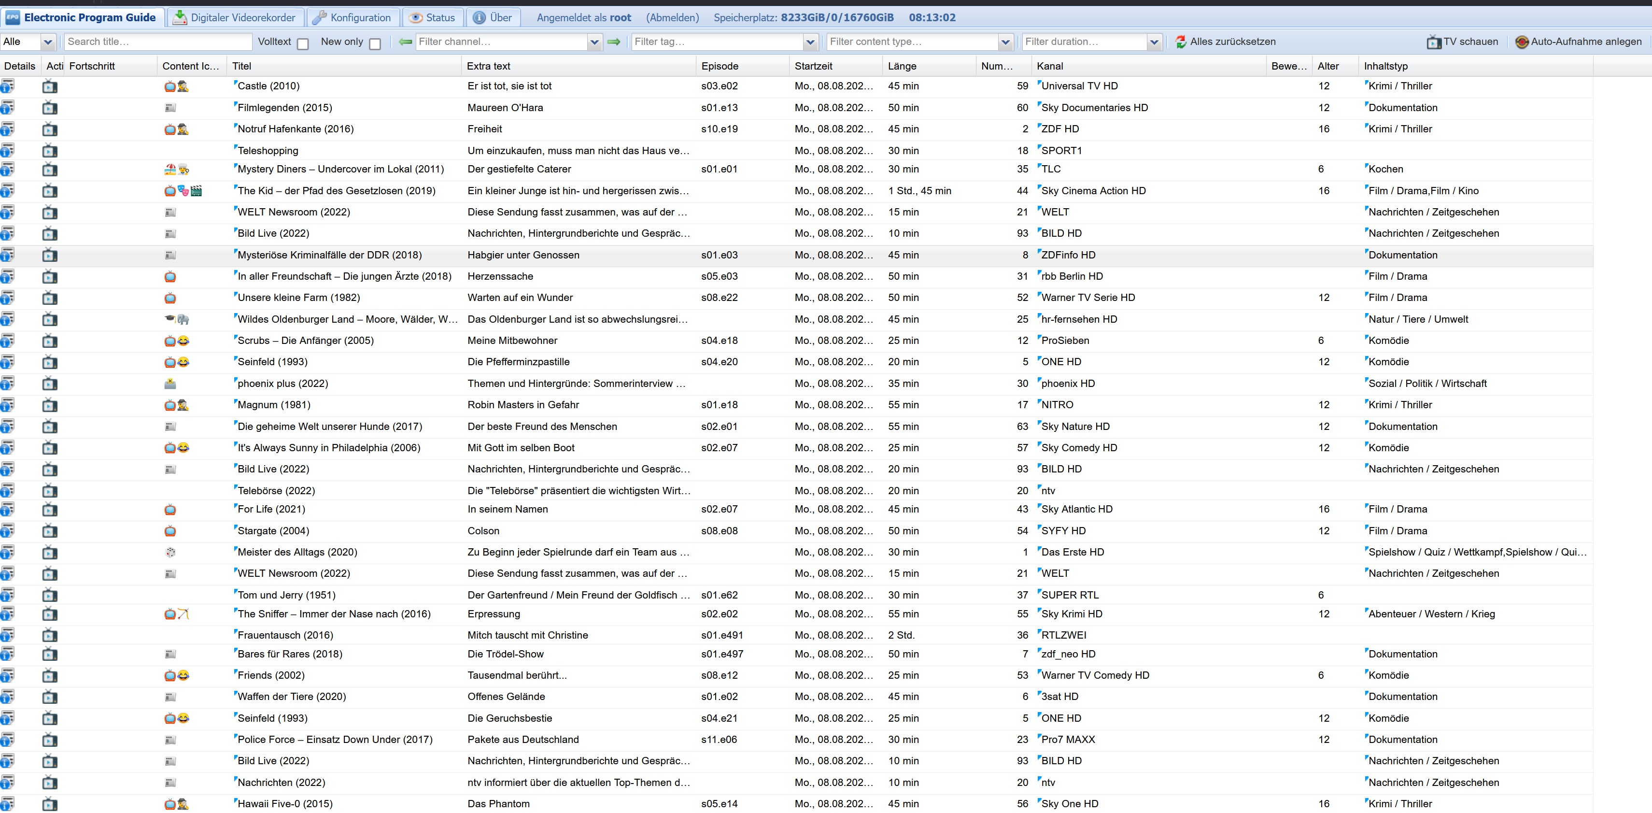Click content type Abenteuer / Western / Krieg
Viewport: 1652px width, 813px height.
pos(1432,614)
